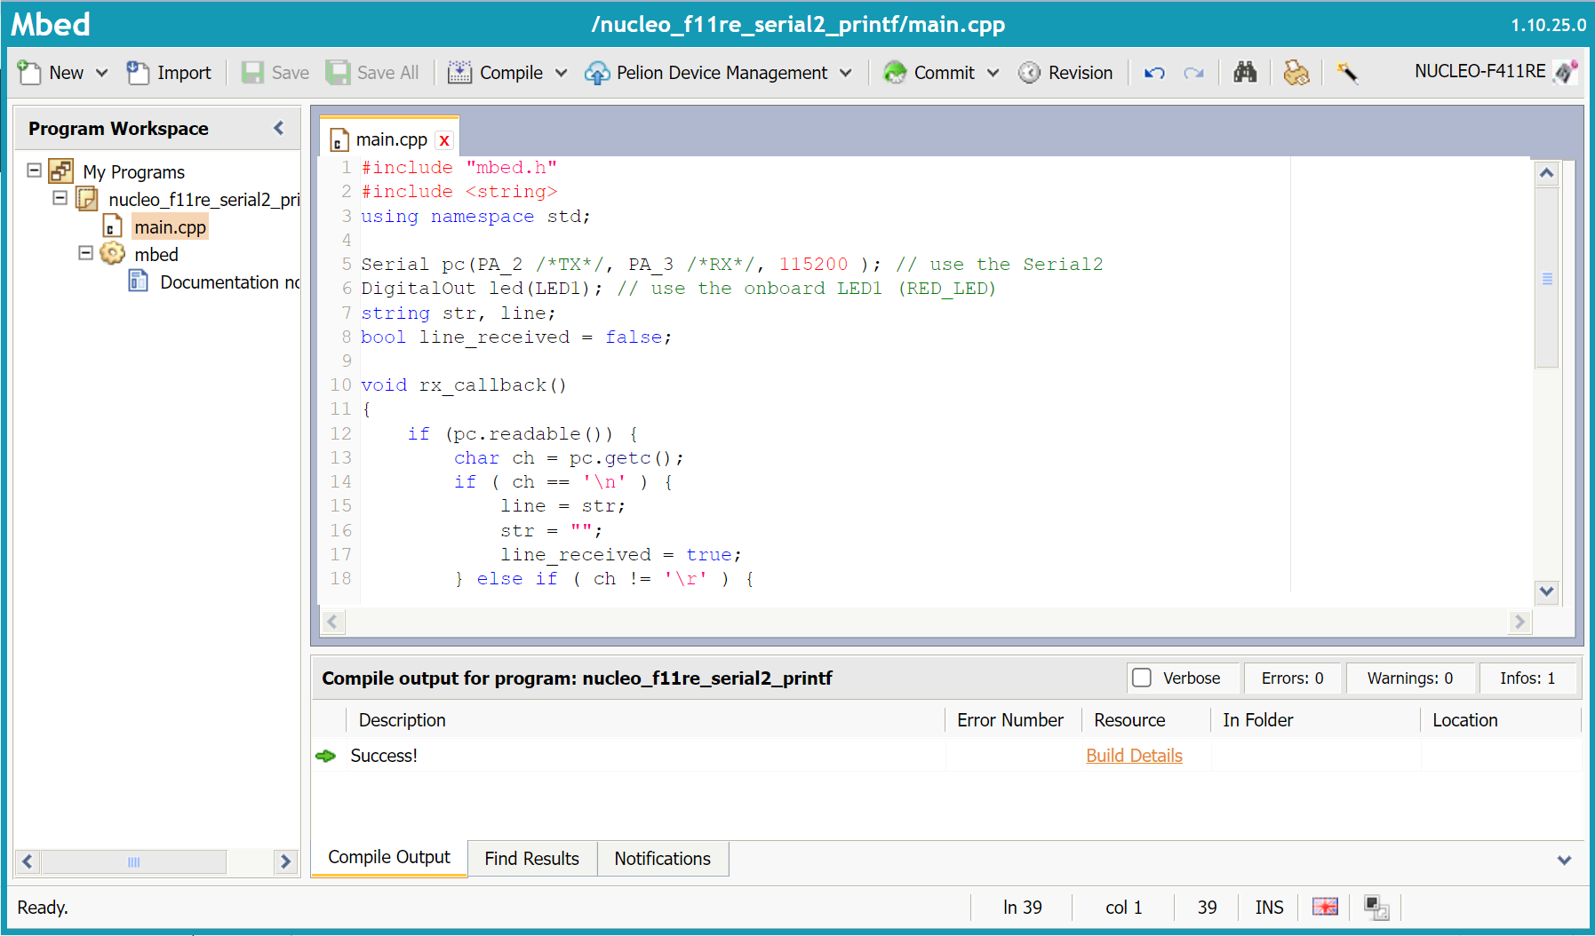Screen dimensions: 1595x936
Task: Select My Programs tree item
Action: point(133,171)
